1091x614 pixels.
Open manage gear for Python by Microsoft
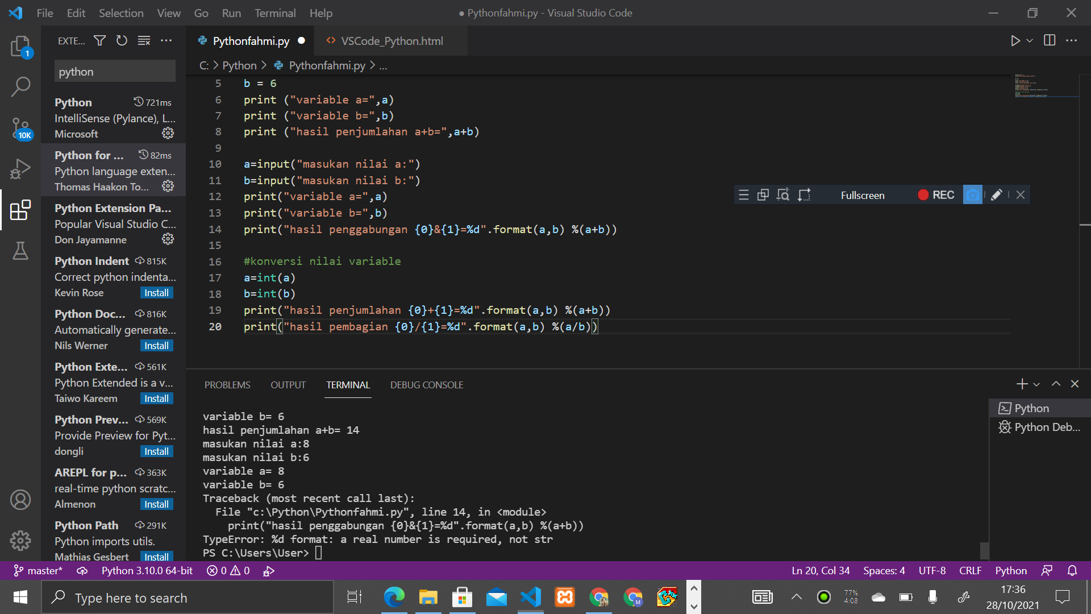pos(168,133)
